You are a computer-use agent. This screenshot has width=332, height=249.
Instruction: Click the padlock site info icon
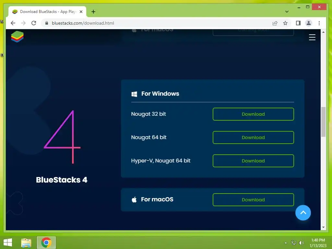47,23
